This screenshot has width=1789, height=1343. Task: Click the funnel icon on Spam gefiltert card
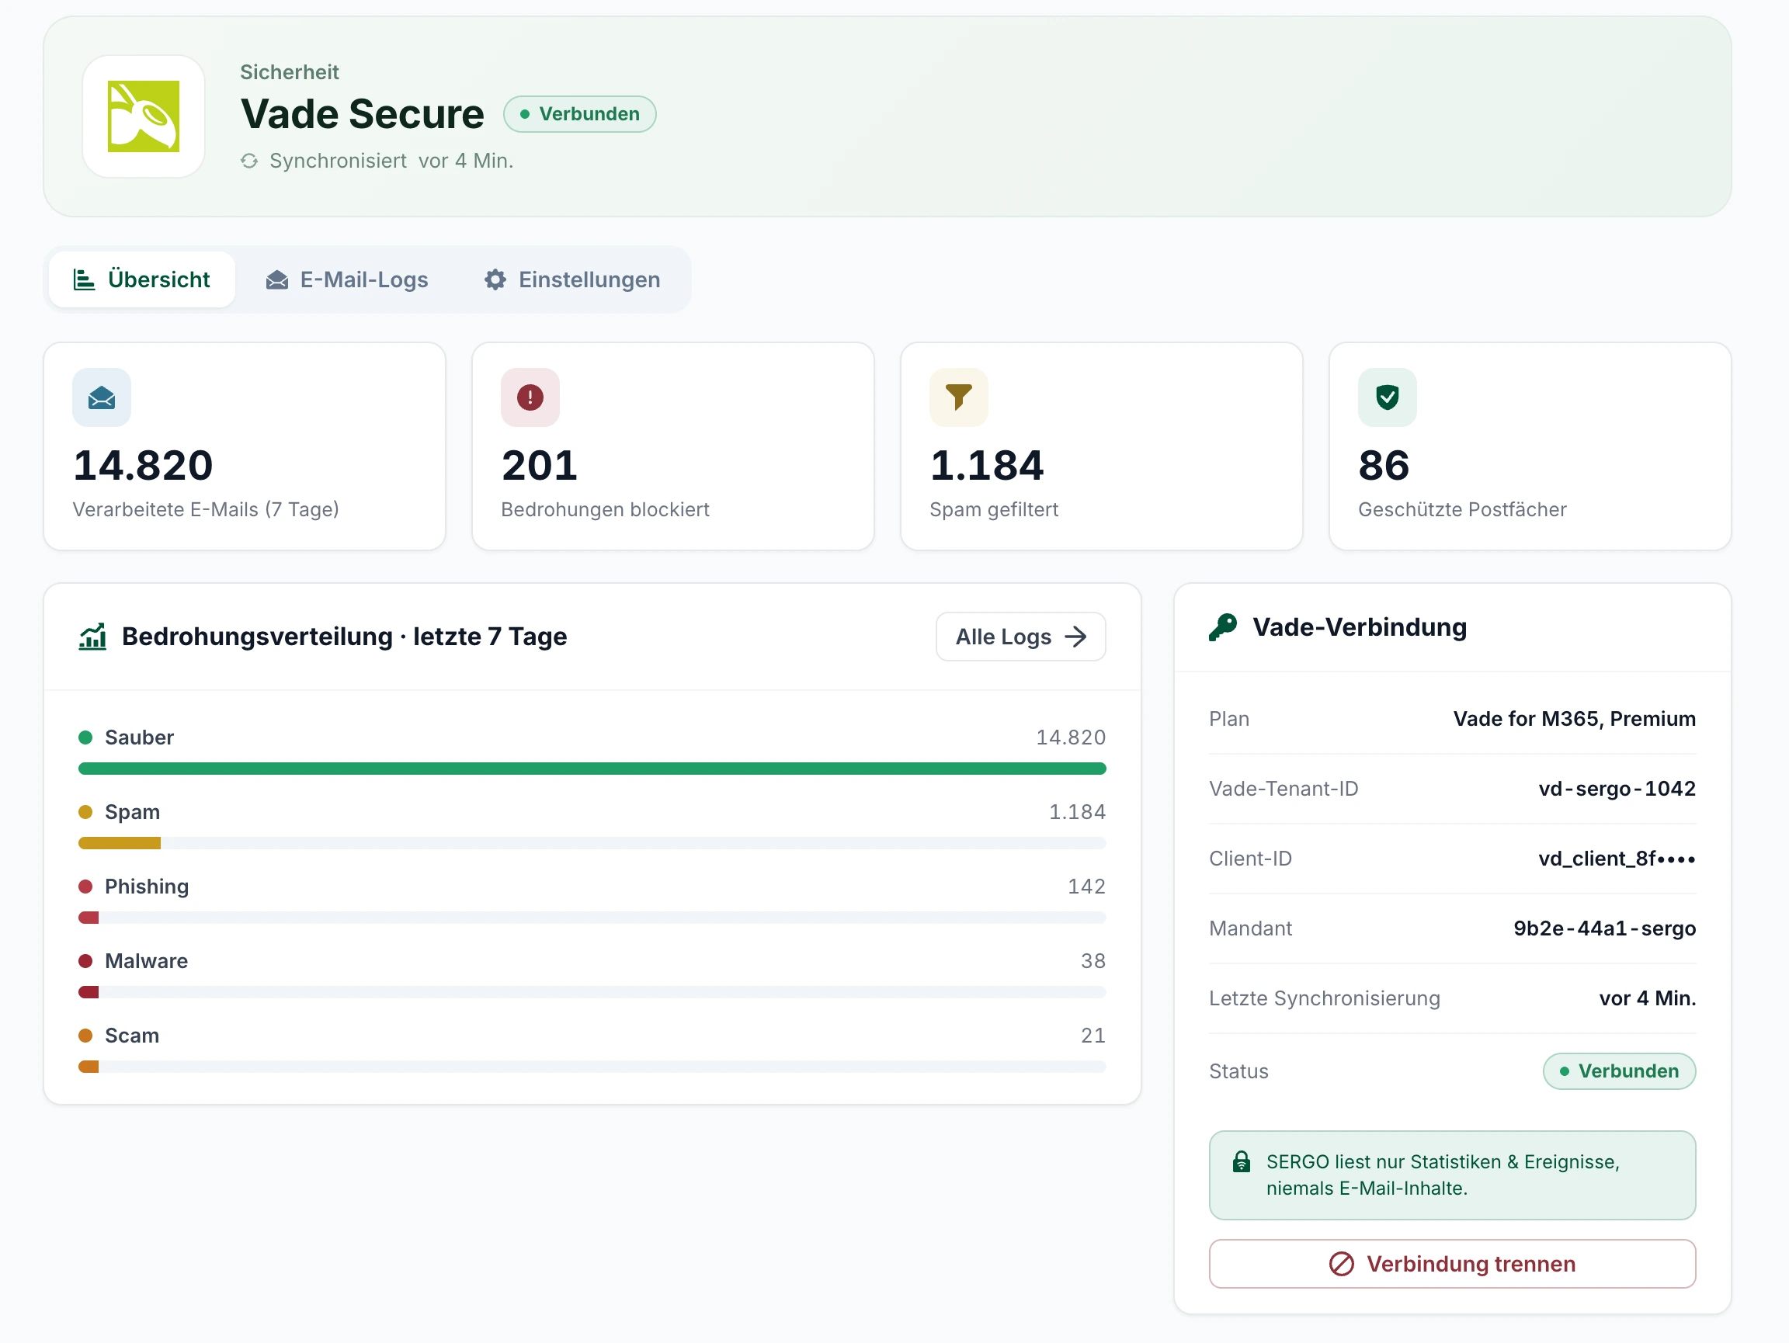click(958, 397)
